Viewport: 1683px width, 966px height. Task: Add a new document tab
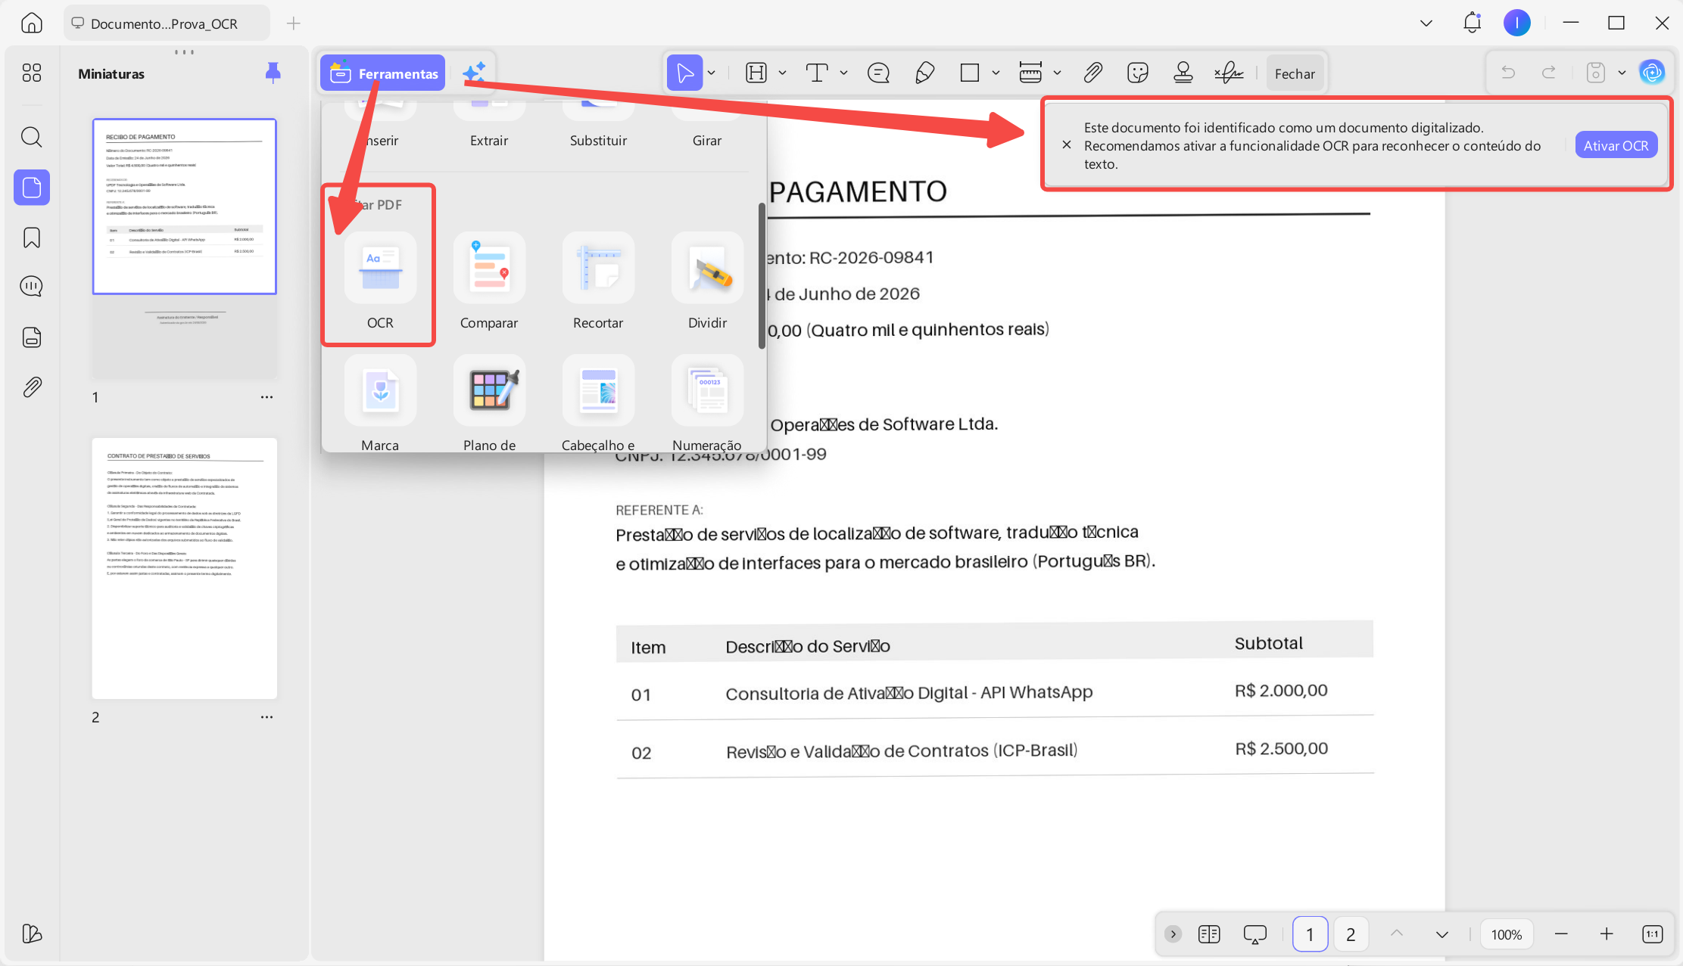pyautogui.click(x=294, y=23)
